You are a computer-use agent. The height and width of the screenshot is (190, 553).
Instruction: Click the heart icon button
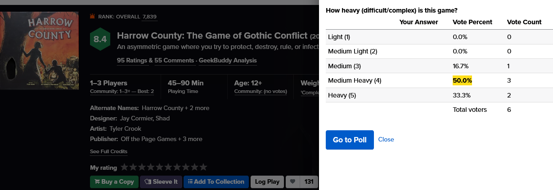(x=292, y=182)
